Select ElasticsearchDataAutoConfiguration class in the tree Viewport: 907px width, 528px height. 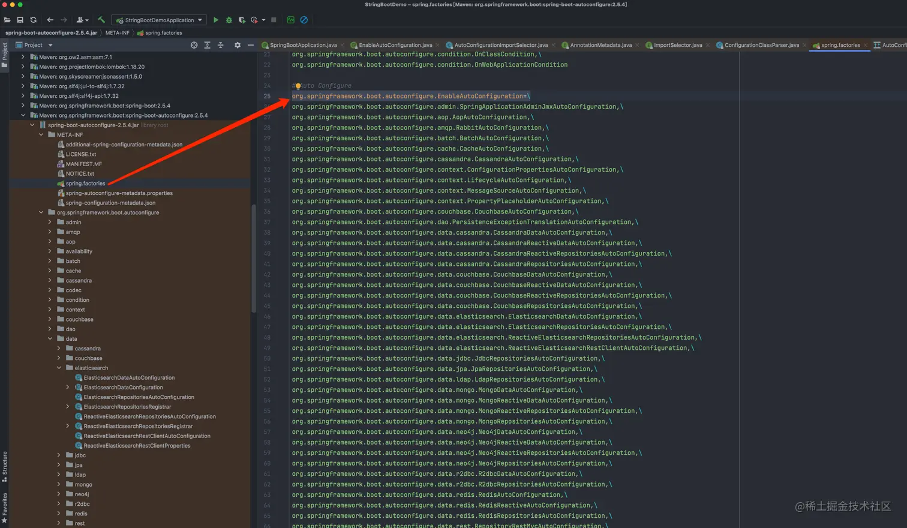[130, 378]
